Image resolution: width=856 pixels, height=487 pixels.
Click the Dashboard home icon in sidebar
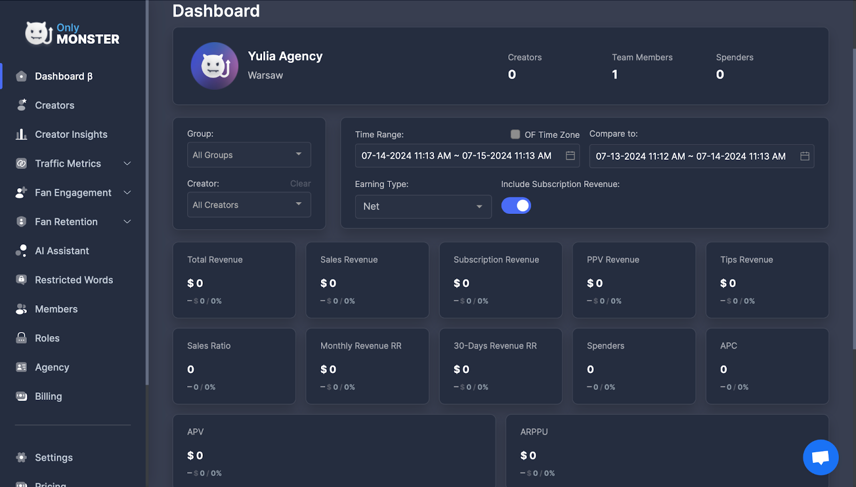[21, 76]
